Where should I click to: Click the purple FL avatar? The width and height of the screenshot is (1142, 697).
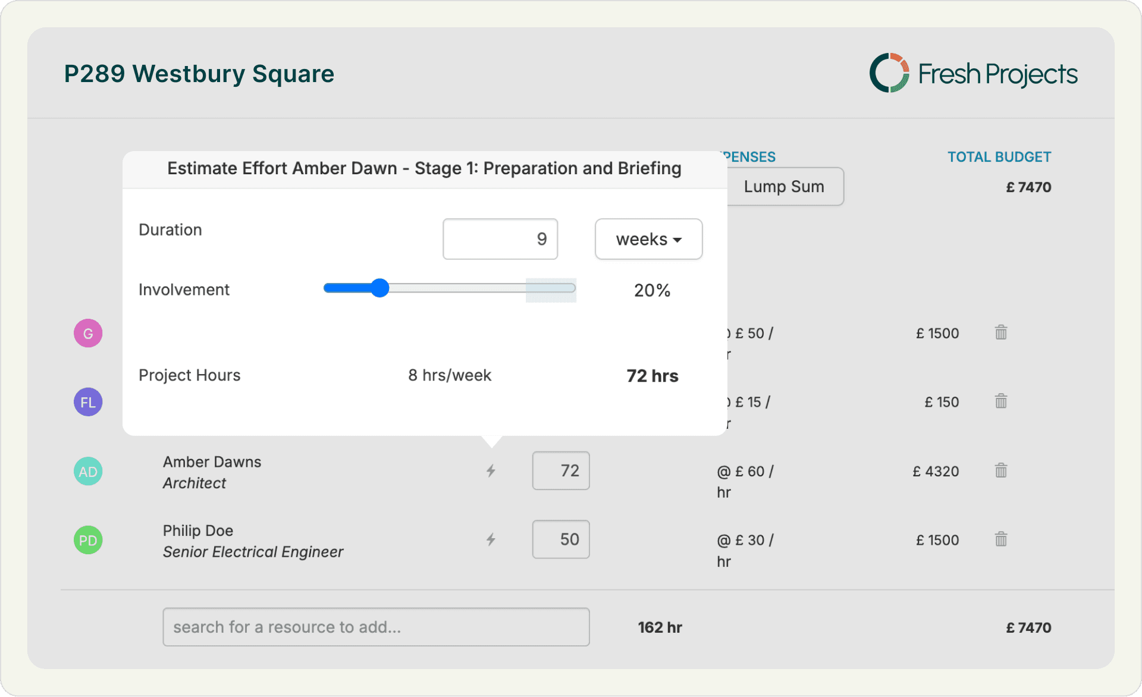(88, 402)
